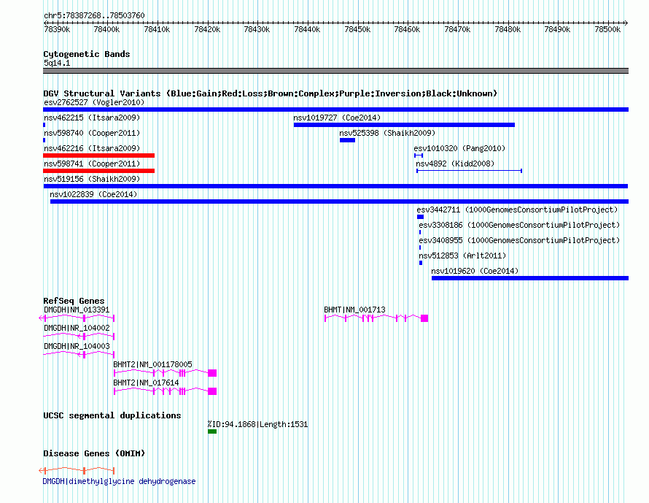
Task: Click the 78500k ruler tick label
Action: (x=607, y=29)
